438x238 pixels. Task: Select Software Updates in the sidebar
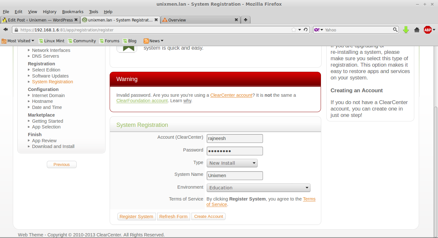(x=50, y=76)
